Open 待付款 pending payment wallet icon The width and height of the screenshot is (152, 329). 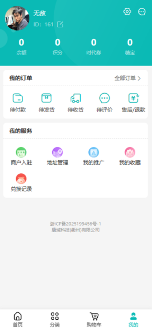click(x=18, y=98)
